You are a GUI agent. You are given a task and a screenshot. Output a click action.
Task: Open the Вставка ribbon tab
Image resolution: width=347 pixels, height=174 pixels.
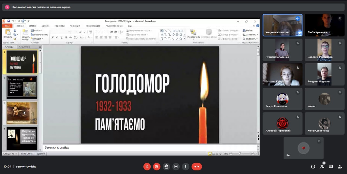pyautogui.click(x=33, y=26)
